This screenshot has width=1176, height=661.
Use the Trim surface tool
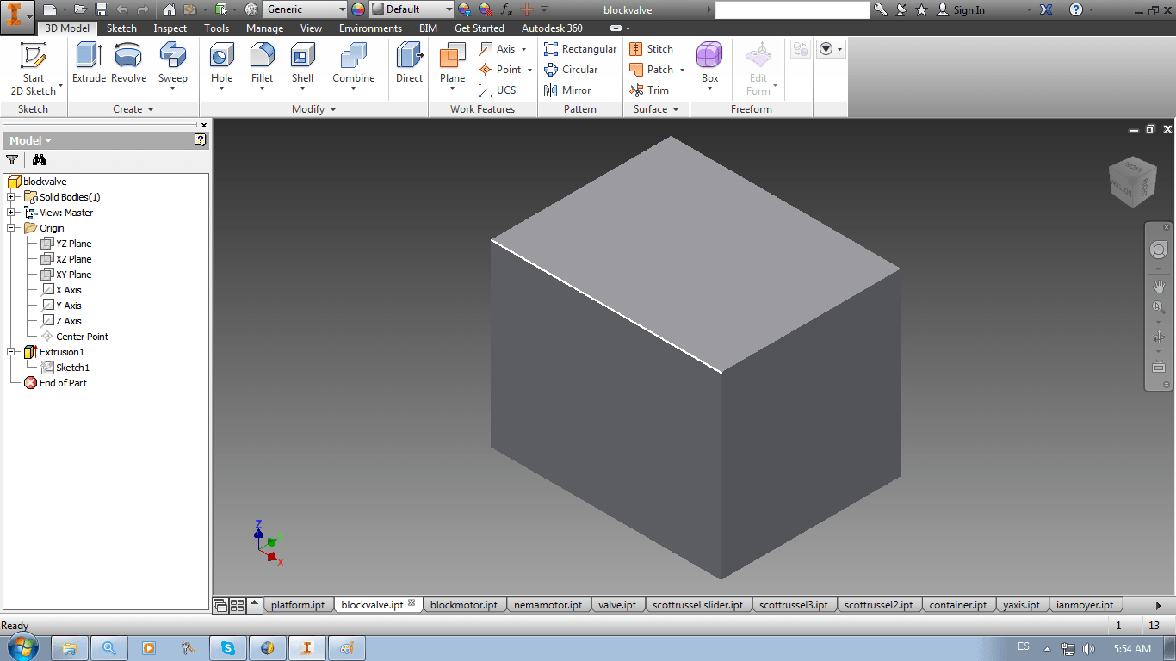coord(649,90)
